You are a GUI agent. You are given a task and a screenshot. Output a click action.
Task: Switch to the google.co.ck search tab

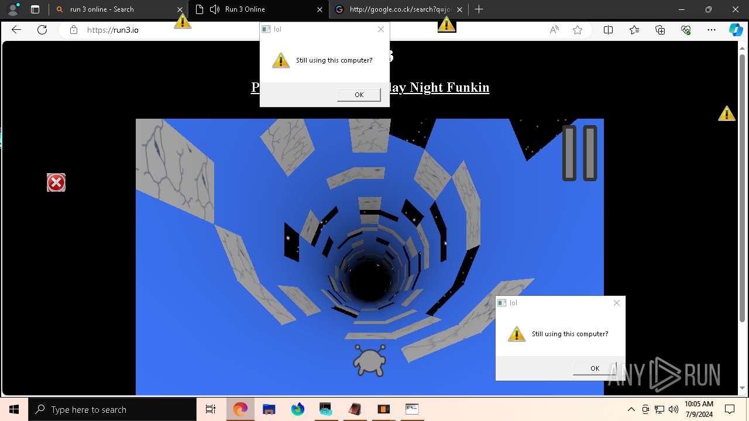pos(398,9)
